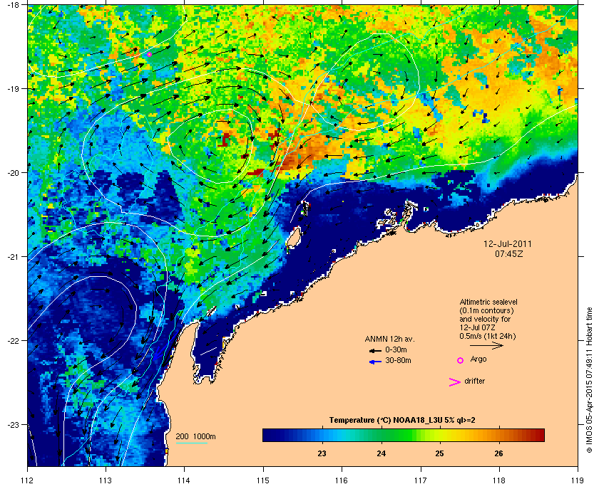599x484 pixels.
Task: Click the blue 30-80m arrow legend icon
Action: click(375, 362)
